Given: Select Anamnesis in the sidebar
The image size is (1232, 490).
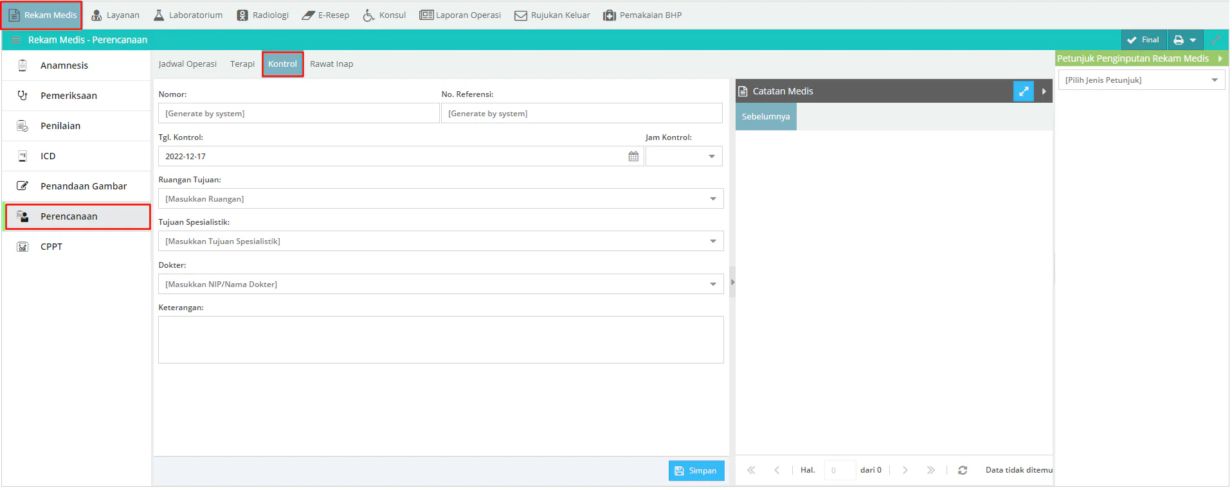Looking at the screenshot, I should [x=77, y=66].
